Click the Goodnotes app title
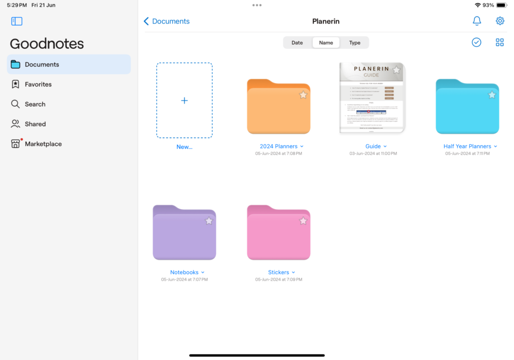This screenshot has height=360, width=514. tap(47, 44)
